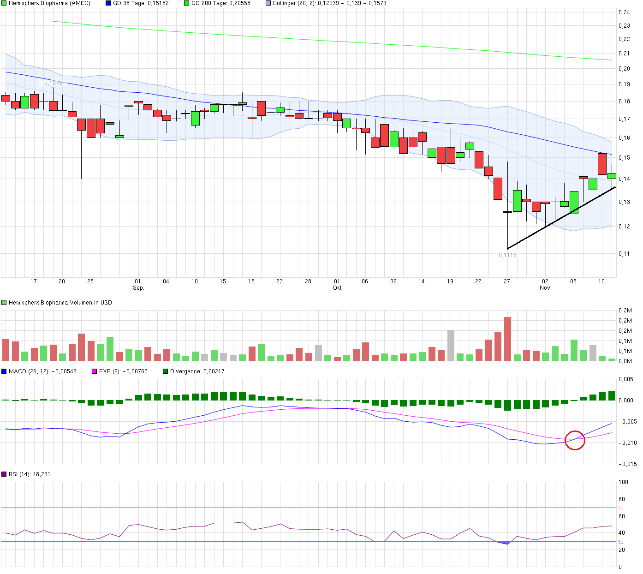643x574 pixels.
Task: Click the 0,1875 high price label
Action: (53, 83)
